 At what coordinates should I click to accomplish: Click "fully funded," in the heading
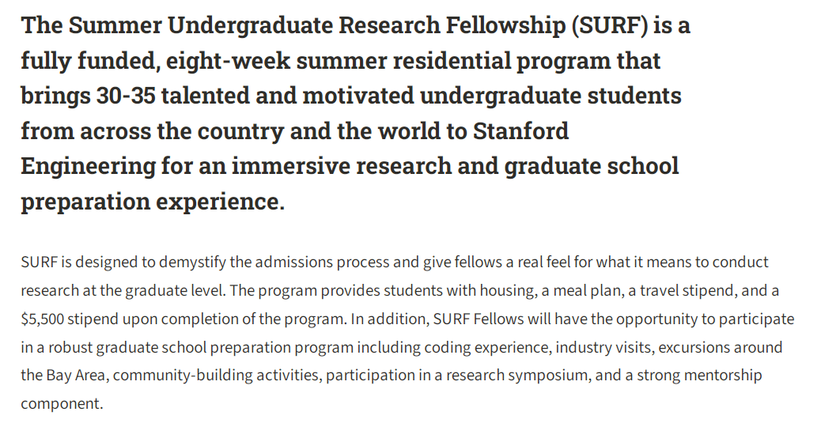90,61
